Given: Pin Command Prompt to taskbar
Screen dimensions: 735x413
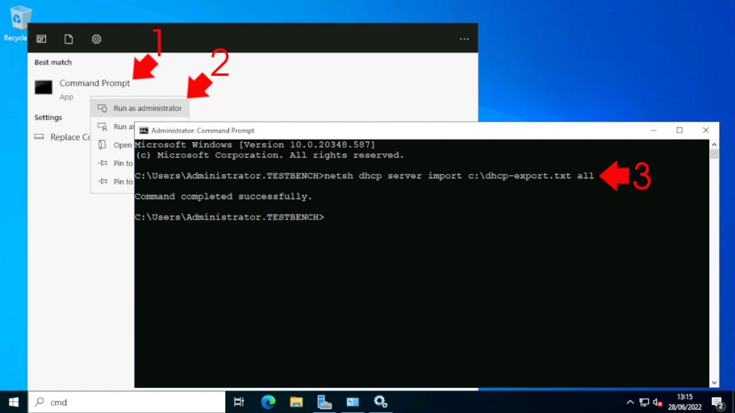Looking at the screenshot, I should (123, 181).
